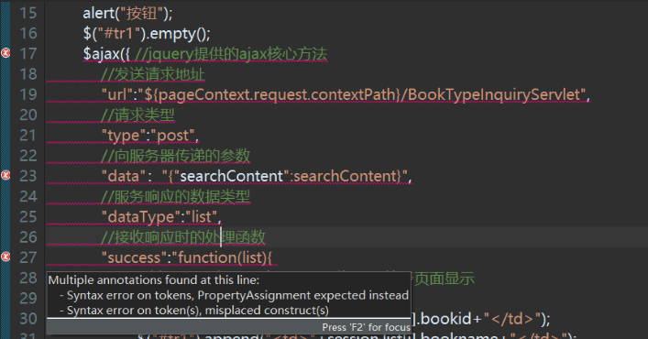Click the comment 请求类型
This screenshot has width=648, height=339.
point(138,115)
